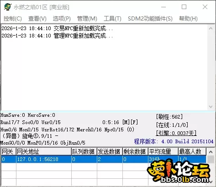216x187 pixels.
Task: Minimize the 永燃之焰01区 window
Action: click(x=163, y=7)
